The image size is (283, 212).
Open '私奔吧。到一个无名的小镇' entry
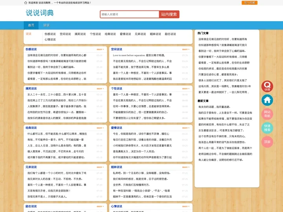[x=142, y=173]
